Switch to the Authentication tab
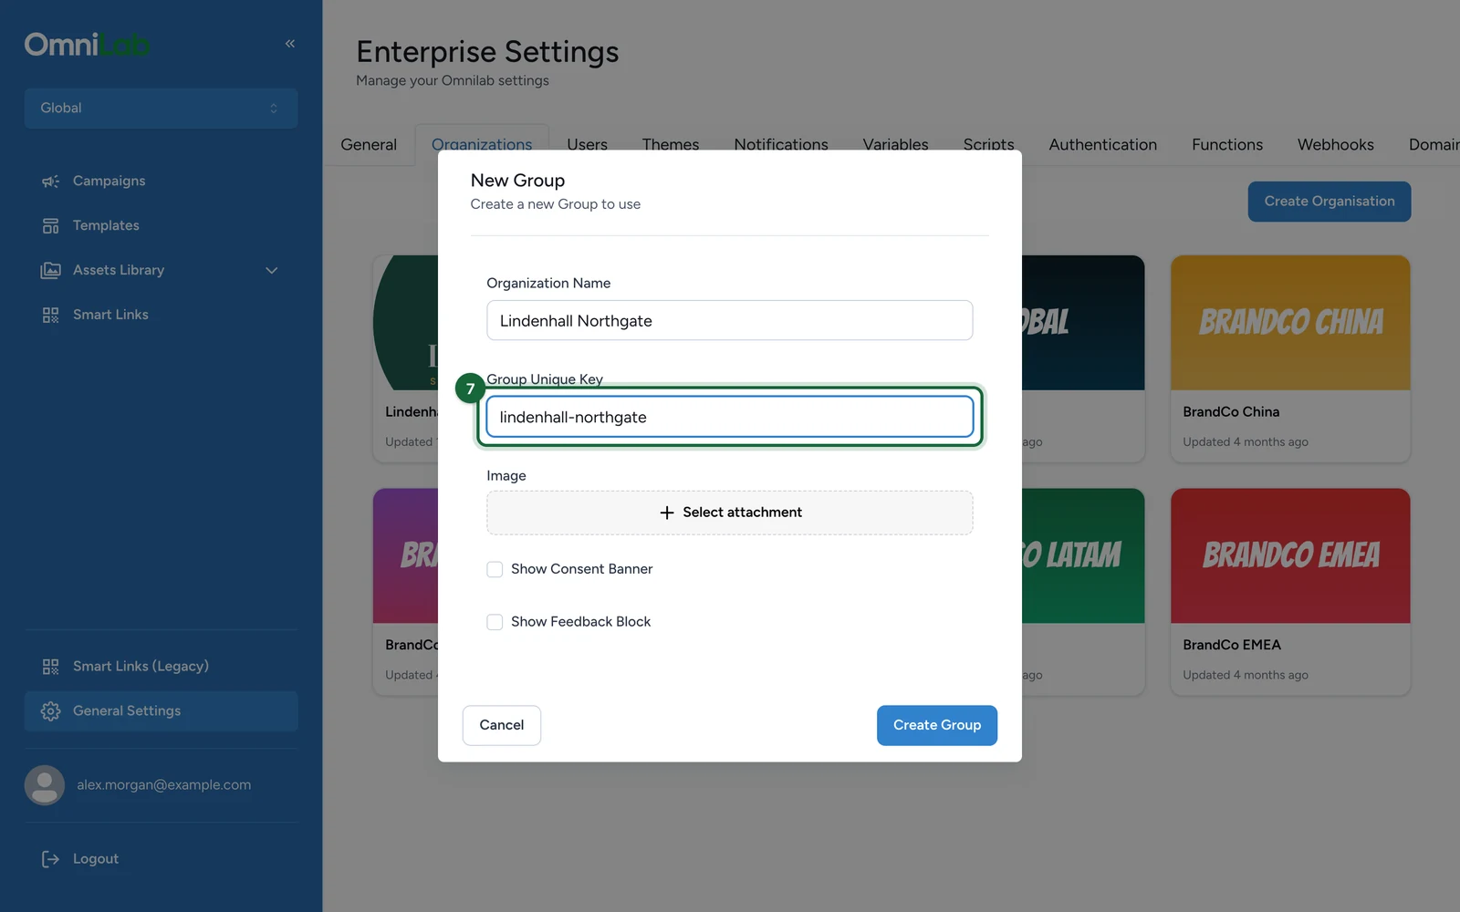This screenshot has height=912, width=1460. click(x=1102, y=145)
